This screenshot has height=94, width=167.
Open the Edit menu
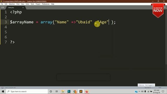pyautogui.click(x=6, y=4)
